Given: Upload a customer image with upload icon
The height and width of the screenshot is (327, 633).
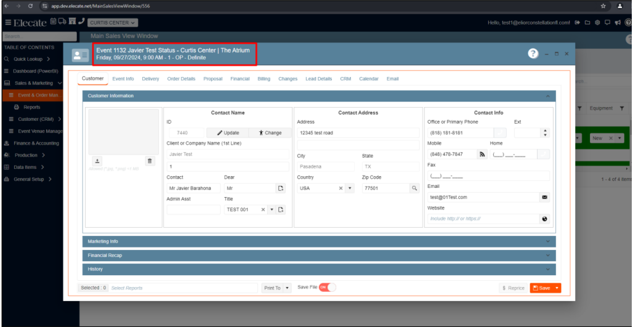Looking at the screenshot, I should click(97, 161).
